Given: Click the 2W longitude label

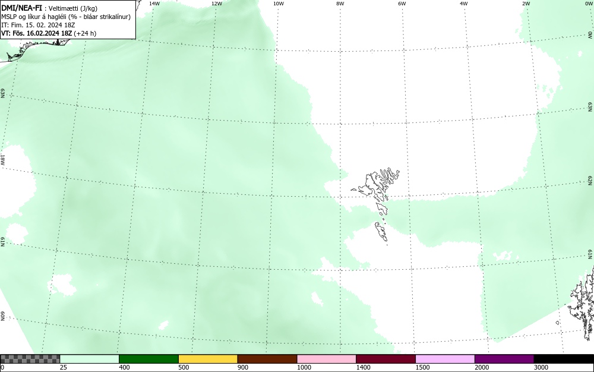Looking at the screenshot, I should [526, 4].
